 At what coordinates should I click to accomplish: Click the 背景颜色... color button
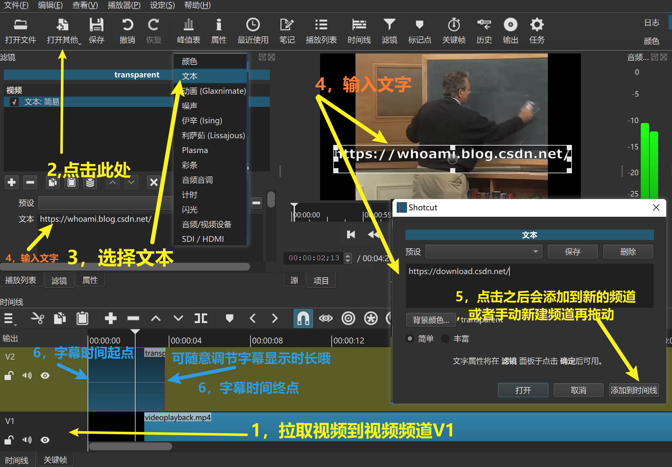click(x=431, y=320)
